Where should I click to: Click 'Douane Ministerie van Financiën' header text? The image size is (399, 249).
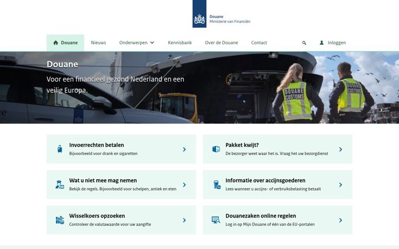tap(230, 19)
